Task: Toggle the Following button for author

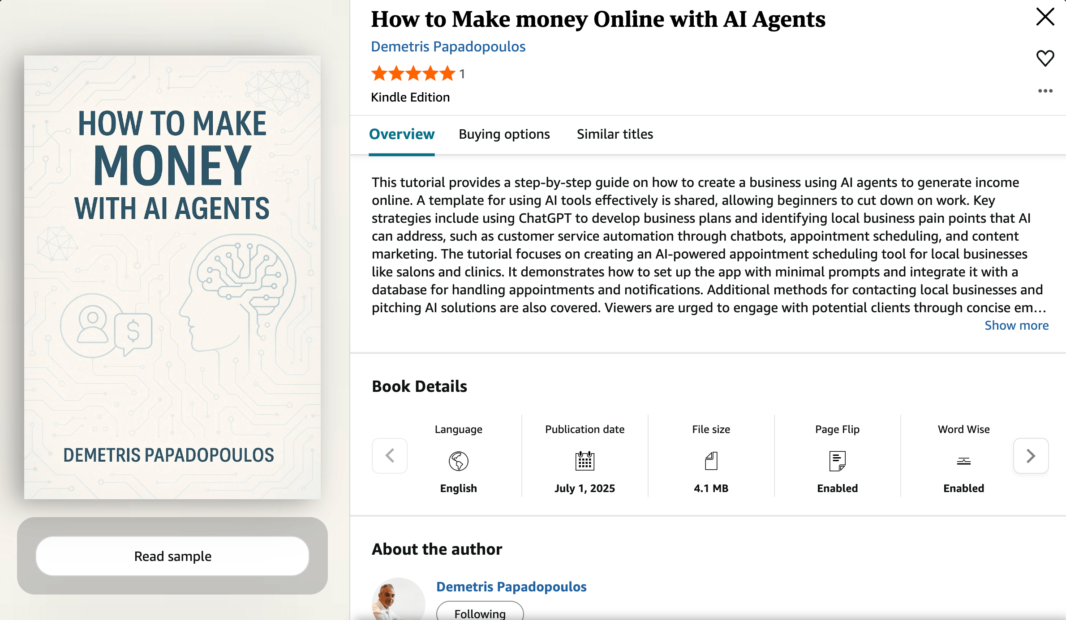Action: point(480,613)
